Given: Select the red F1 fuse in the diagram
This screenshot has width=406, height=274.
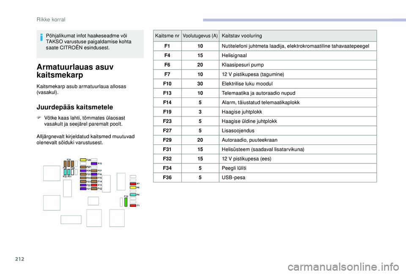Looking at the screenshot, I should point(133,206).
